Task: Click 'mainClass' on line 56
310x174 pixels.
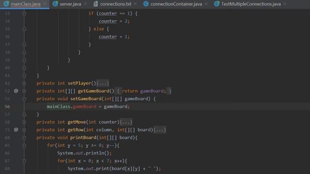Action: pyautogui.click(x=59, y=106)
